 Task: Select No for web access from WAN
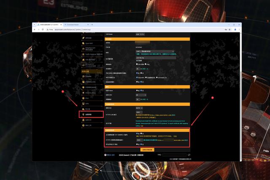[x=141, y=134]
